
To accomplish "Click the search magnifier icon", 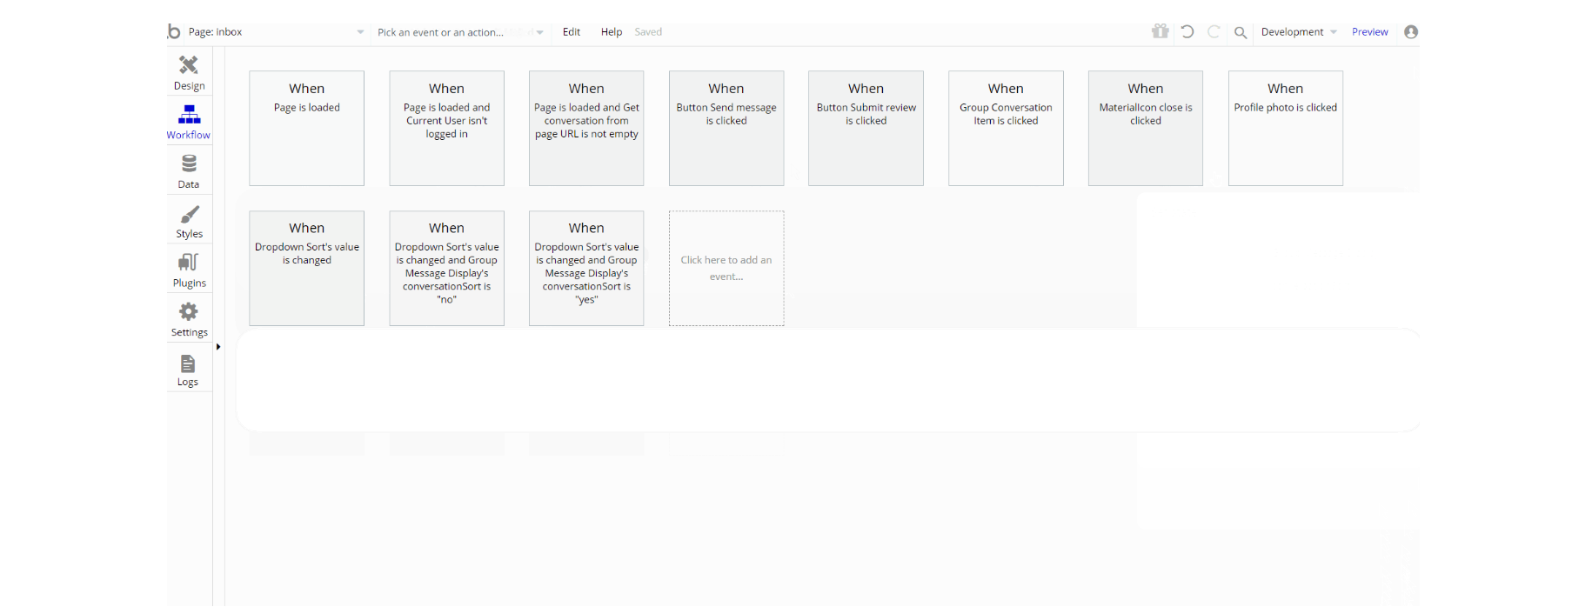I will click(1241, 32).
